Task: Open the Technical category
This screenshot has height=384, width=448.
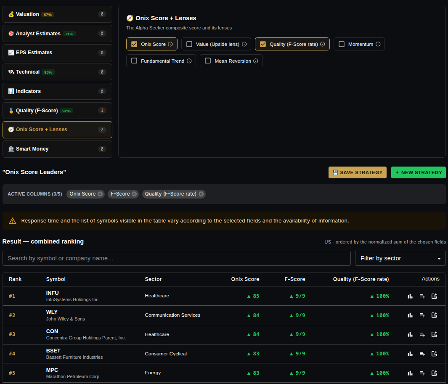Action: click(x=58, y=72)
